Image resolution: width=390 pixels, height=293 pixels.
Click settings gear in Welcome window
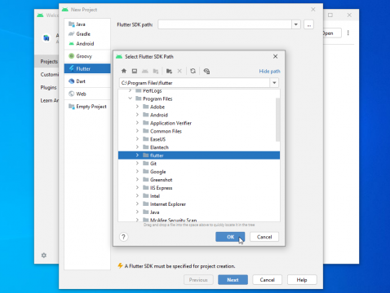[44, 256]
